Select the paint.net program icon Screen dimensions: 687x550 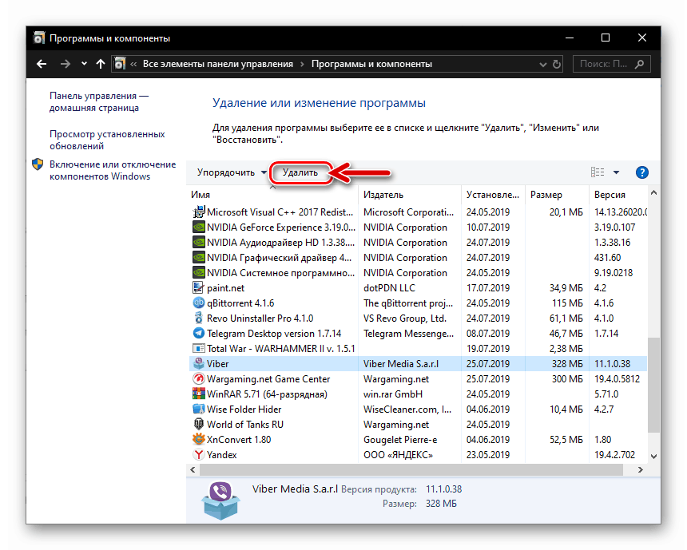click(x=198, y=288)
